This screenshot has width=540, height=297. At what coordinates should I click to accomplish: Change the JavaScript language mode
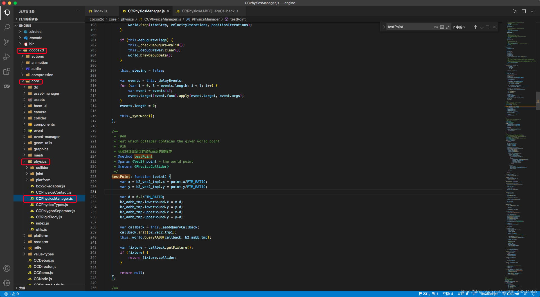(x=489, y=294)
